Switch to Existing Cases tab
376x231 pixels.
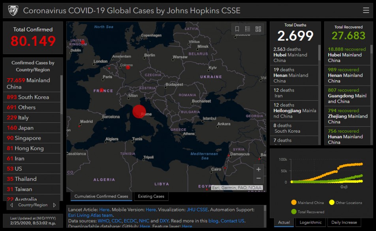point(151,196)
